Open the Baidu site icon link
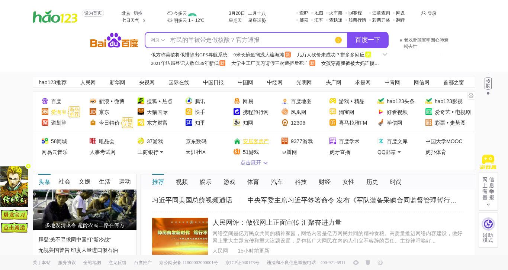The height and width of the screenshot is (270, 508). click(x=45, y=101)
